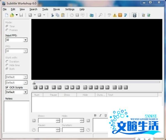Run spell check toolbar icon
This screenshot has width=166, height=140.
109,15
